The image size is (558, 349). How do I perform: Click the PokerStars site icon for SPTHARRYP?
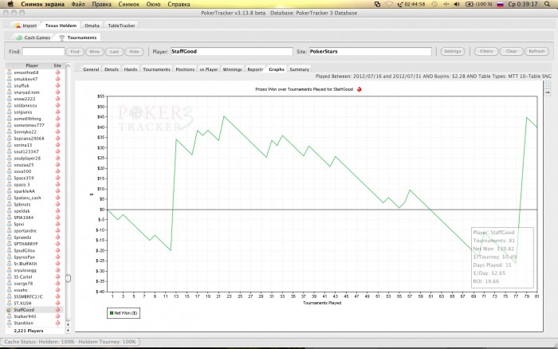pos(57,244)
